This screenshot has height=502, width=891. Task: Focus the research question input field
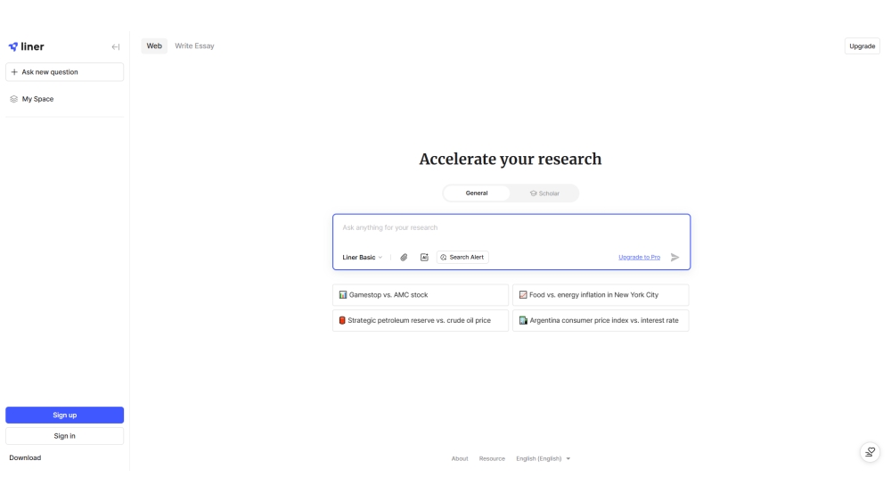(x=511, y=228)
